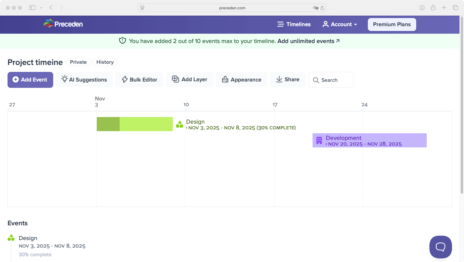
Task: Open Safari tab overview icon
Action: coord(455,8)
